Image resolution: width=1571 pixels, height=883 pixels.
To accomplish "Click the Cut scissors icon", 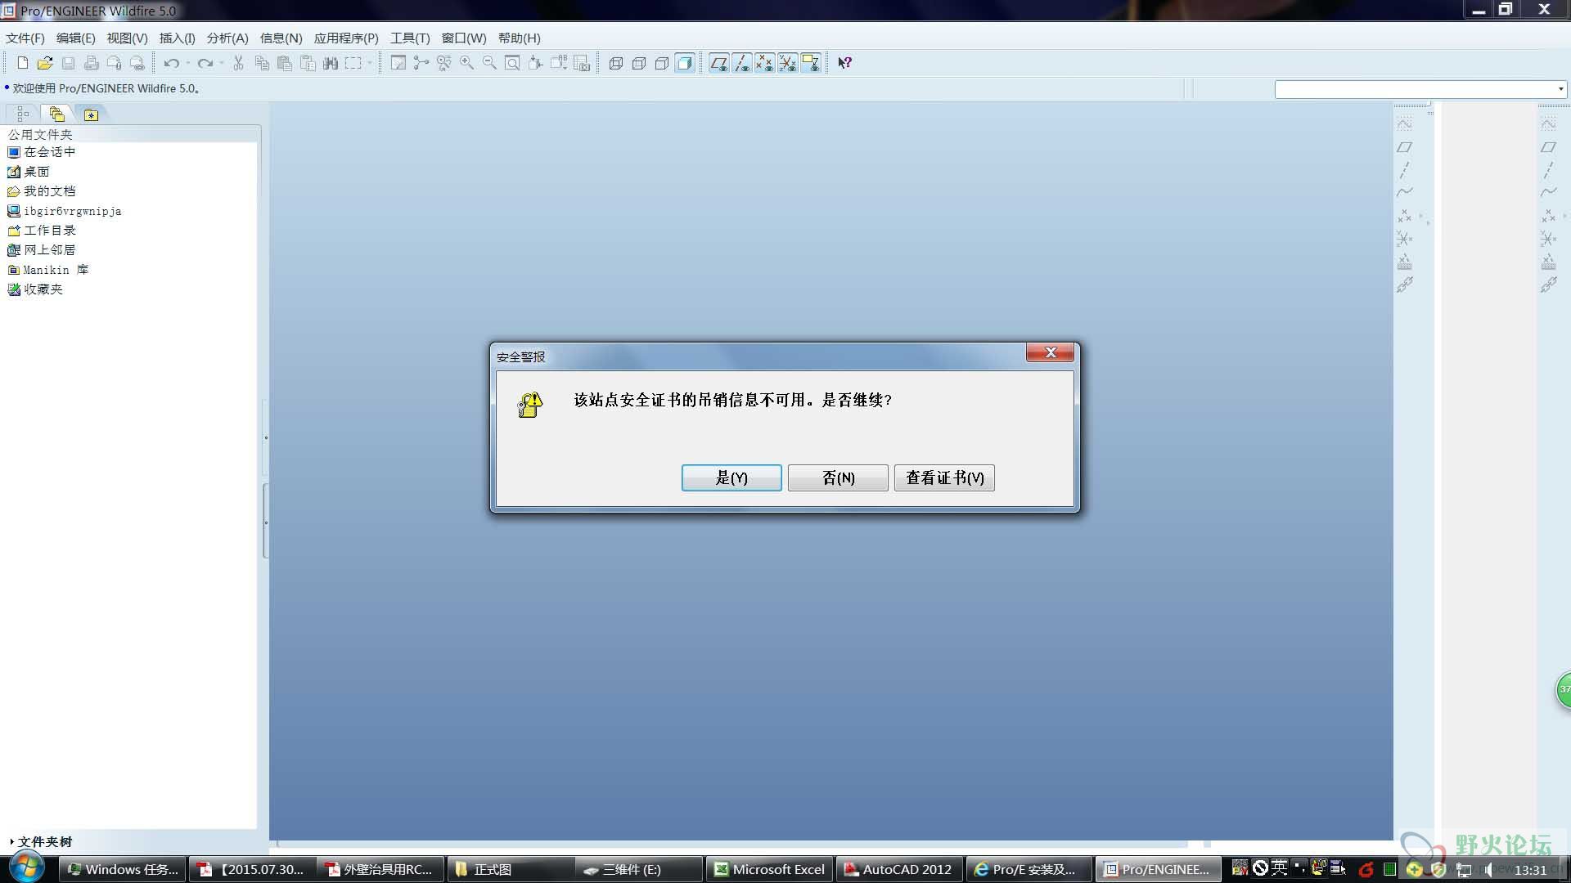I will pos(238,63).
